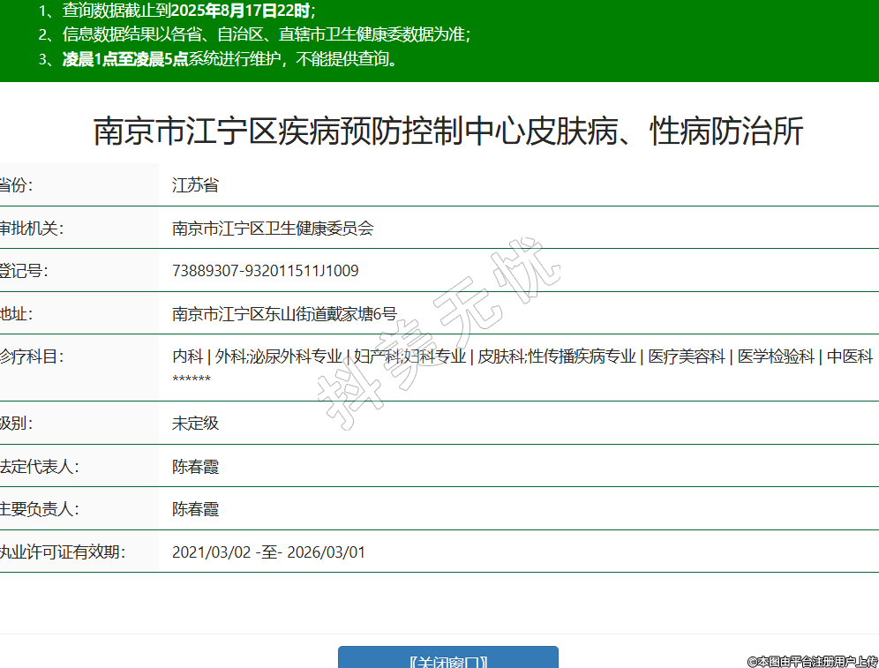Select the license validity period 2021/03/02 to 2026/03/01
879x668 pixels.
pyautogui.click(x=268, y=552)
